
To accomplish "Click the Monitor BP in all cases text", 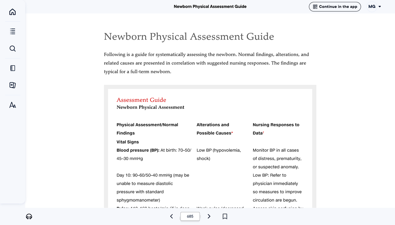I will pyautogui.click(x=276, y=150).
